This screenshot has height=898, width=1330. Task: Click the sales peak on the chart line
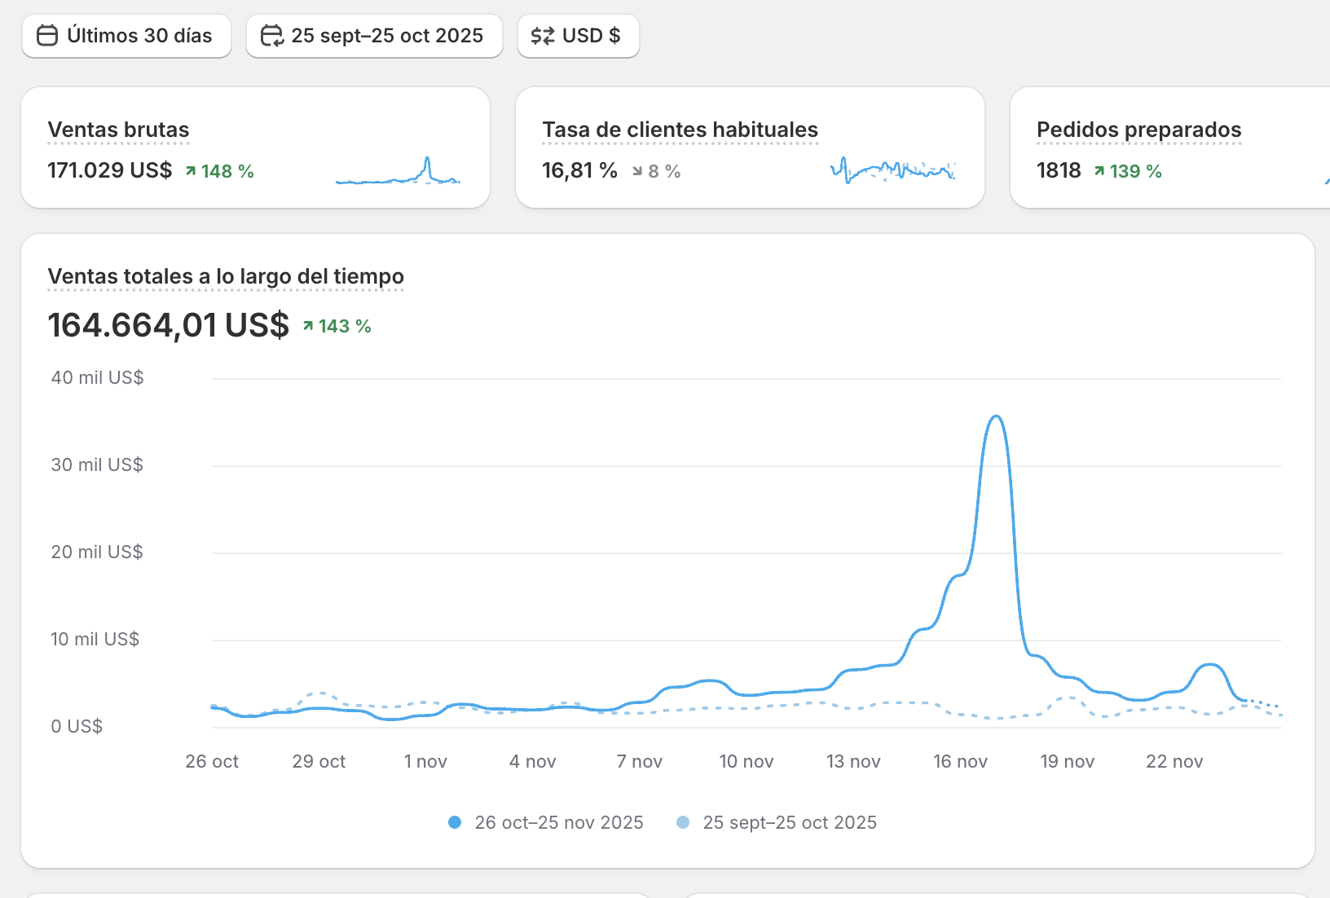pyautogui.click(x=996, y=417)
